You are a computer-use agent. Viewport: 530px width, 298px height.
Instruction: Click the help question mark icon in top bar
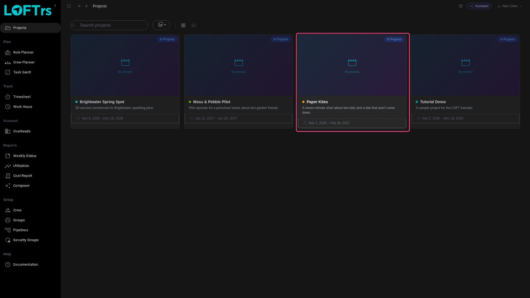461,6
